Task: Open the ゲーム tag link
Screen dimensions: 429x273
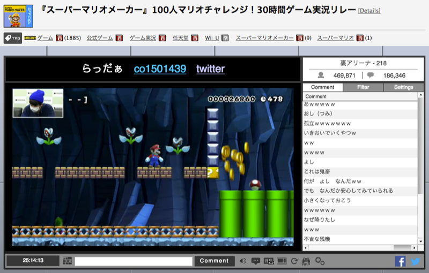Action: [45, 38]
